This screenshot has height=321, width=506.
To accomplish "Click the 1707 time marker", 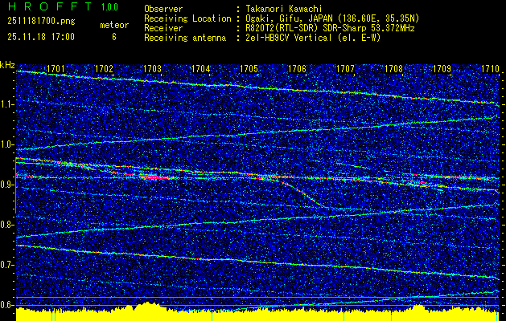I will point(345,68).
